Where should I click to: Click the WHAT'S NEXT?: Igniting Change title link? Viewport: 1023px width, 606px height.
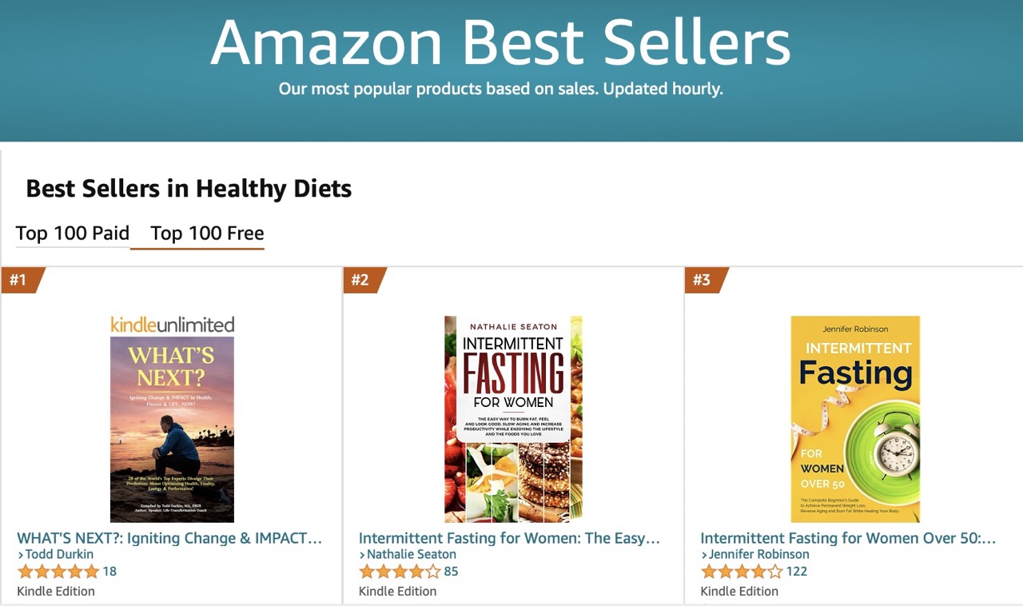(169, 538)
